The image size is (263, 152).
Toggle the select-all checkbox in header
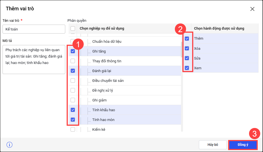(x=73, y=28)
